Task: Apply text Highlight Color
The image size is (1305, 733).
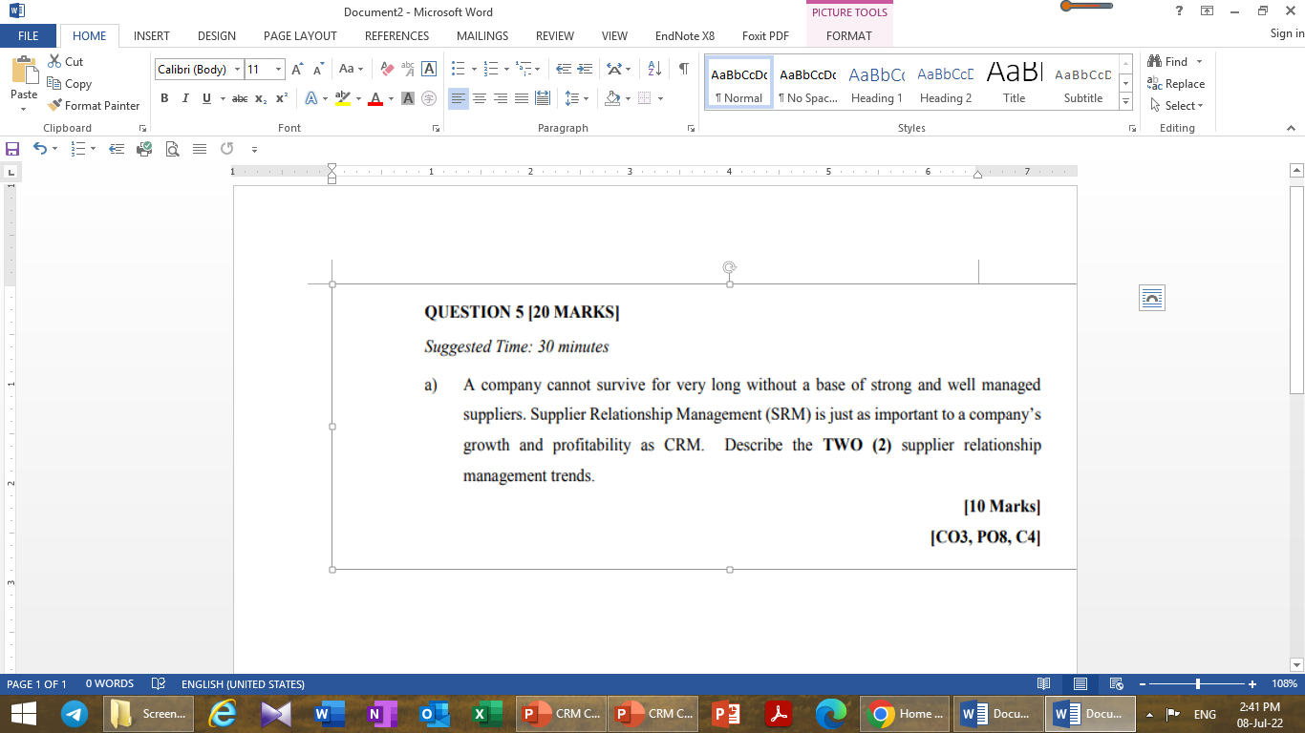Action: coord(343,97)
